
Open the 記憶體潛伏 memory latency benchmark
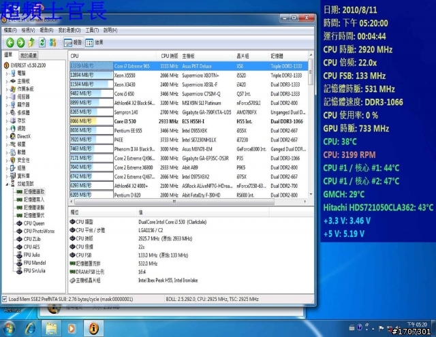[30, 215]
